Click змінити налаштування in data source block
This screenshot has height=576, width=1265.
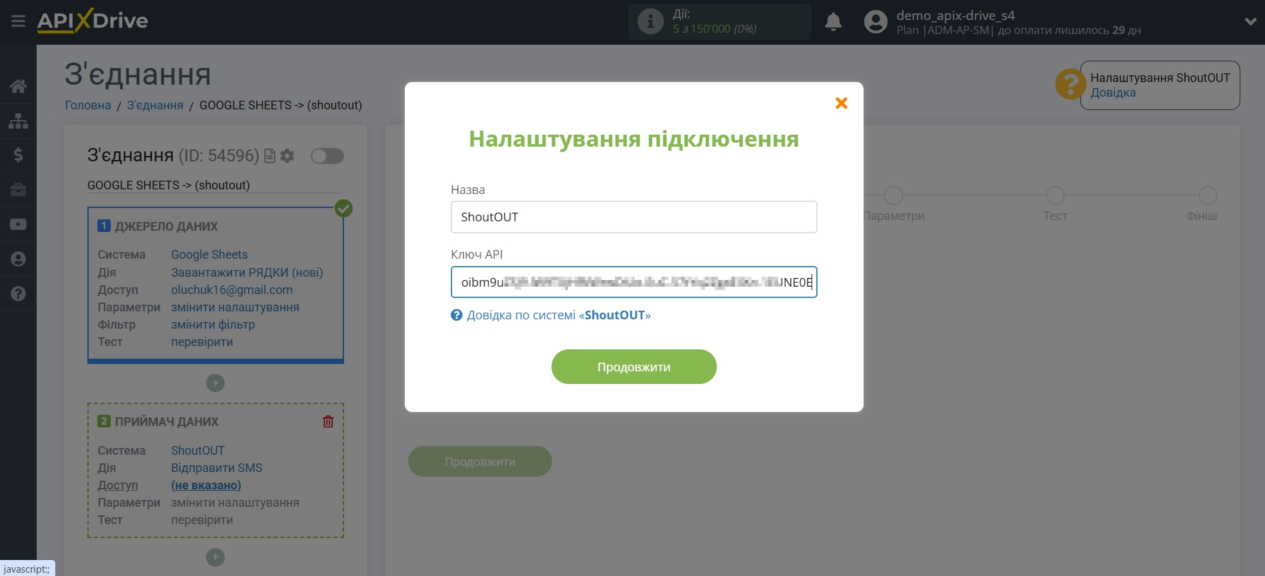click(x=235, y=307)
